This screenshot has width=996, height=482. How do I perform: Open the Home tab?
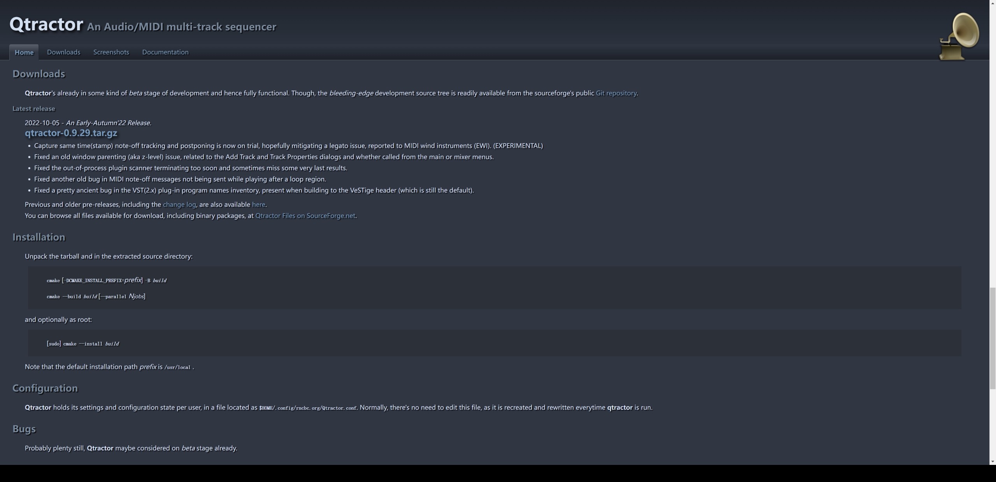tap(24, 52)
